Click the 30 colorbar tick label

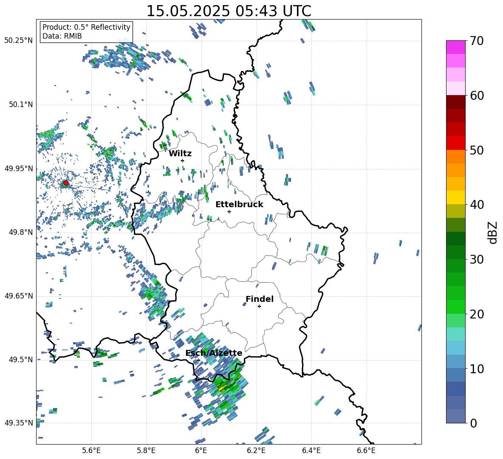(477, 259)
